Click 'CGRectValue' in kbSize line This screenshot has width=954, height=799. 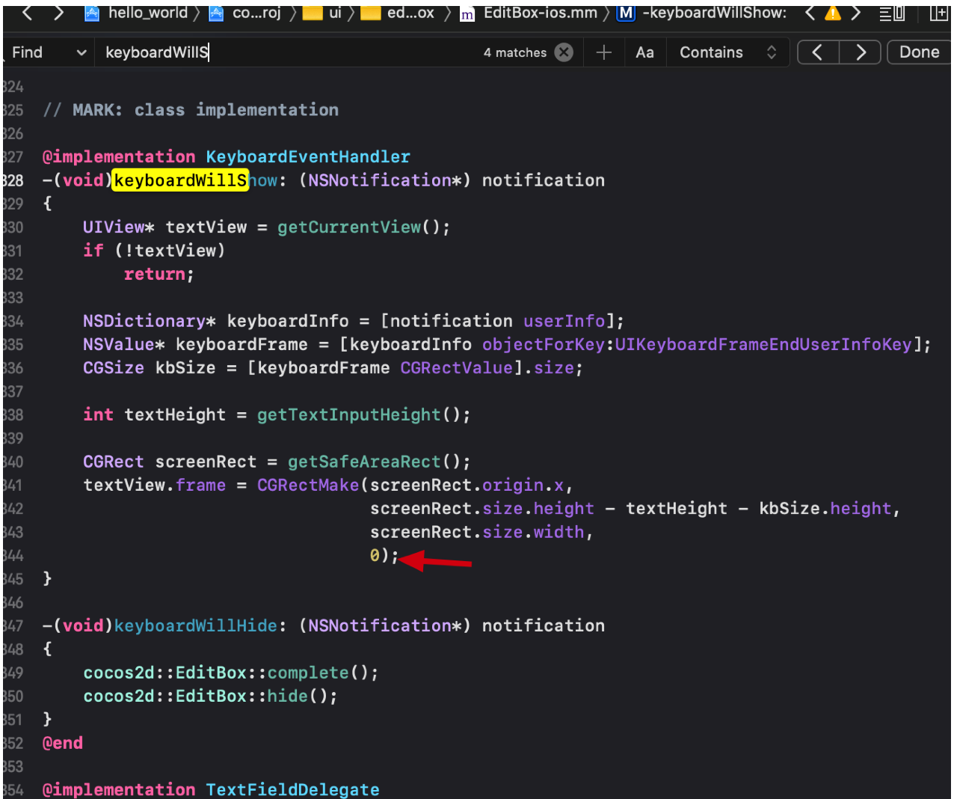(x=456, y=367)
